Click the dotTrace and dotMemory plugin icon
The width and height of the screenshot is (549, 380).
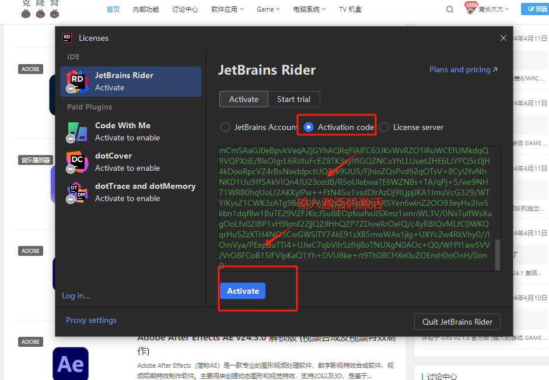tap(76, 192)
